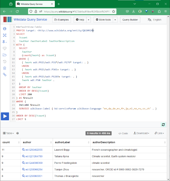Sort results by authorLabel column
The width and height of the screenshot is (170, 181).
72,142
